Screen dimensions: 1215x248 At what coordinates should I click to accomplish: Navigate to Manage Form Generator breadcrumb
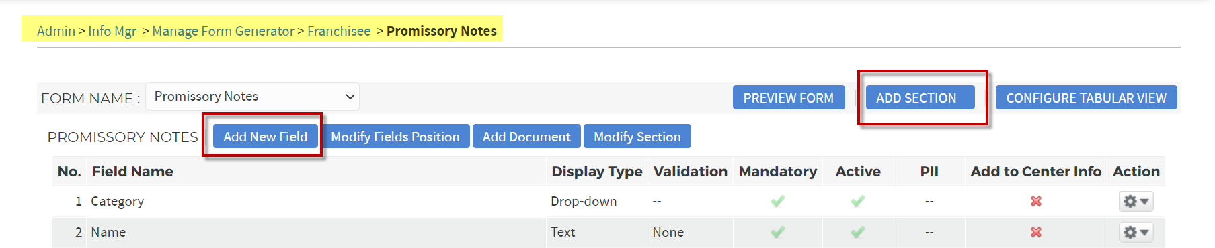(x=223, y=31)
